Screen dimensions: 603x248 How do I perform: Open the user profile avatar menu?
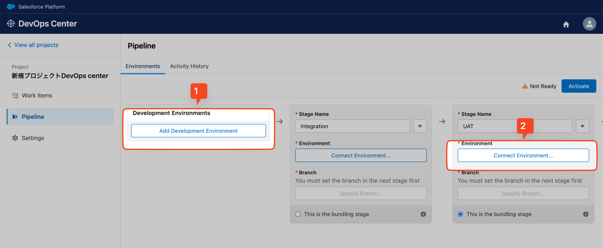589,24
